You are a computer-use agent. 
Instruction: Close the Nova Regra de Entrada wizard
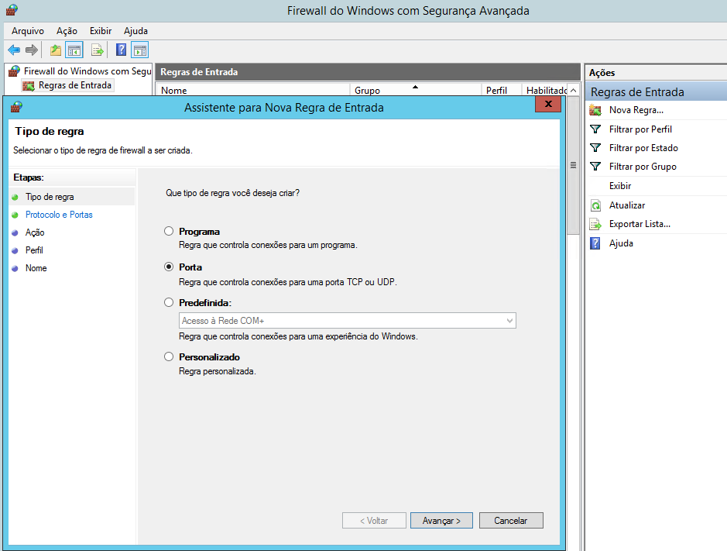click(548, 104)
